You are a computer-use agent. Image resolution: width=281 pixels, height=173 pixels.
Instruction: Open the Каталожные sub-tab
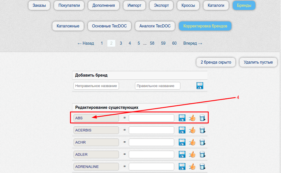coord(68,26)
